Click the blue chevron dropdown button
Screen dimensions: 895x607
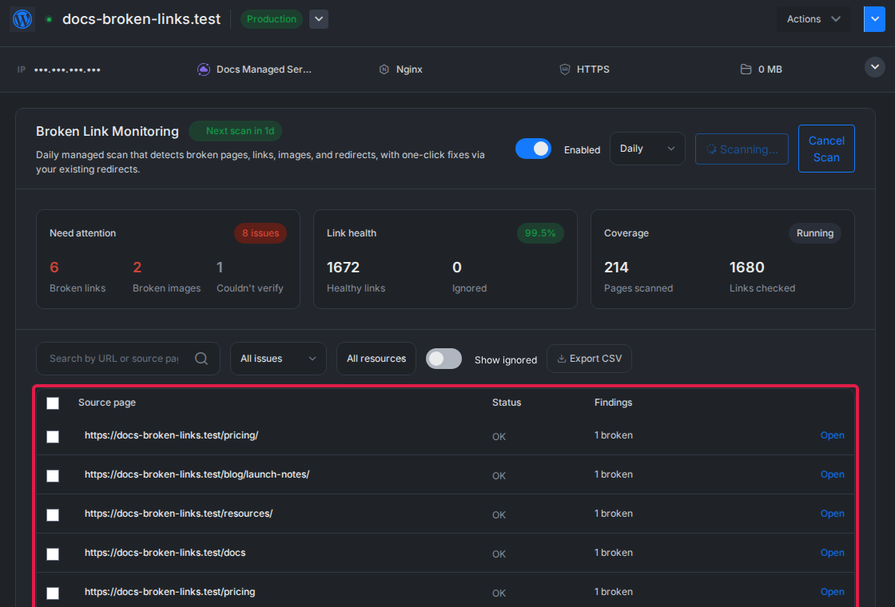(874, 19)
